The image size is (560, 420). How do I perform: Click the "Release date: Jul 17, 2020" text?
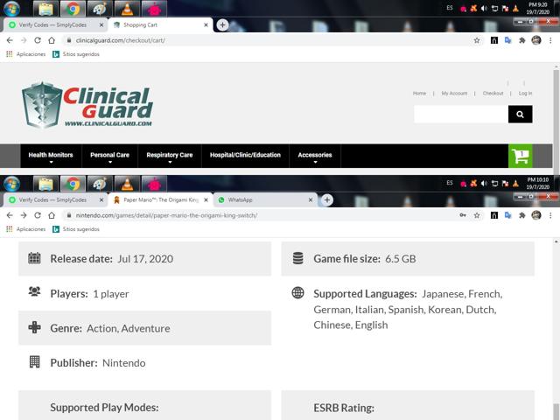pyautogui.click(x=111, y=259)
